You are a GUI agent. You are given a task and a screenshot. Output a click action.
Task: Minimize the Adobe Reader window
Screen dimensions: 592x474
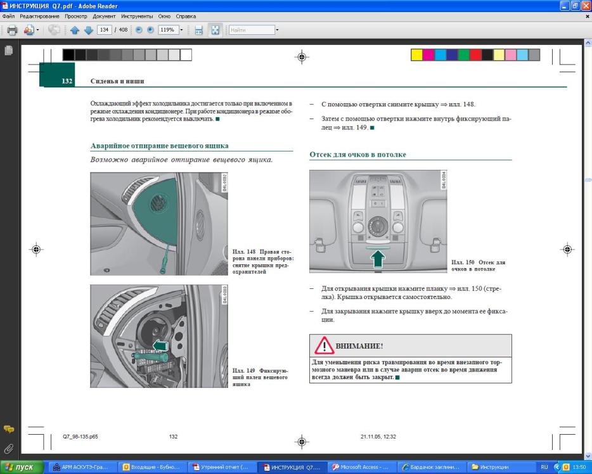click(565, 6)
